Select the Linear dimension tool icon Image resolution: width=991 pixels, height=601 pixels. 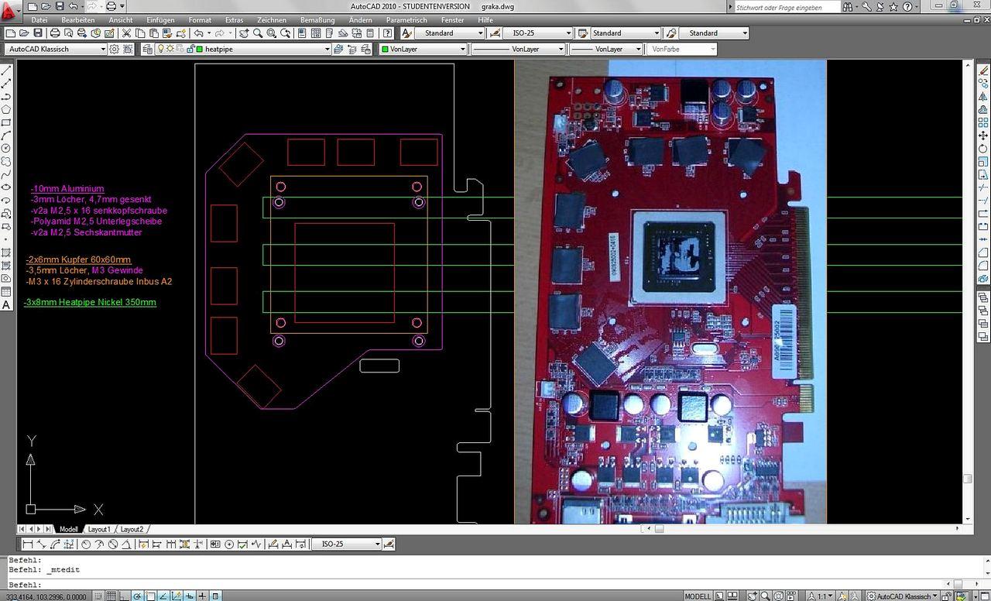(x=28, y=544)
